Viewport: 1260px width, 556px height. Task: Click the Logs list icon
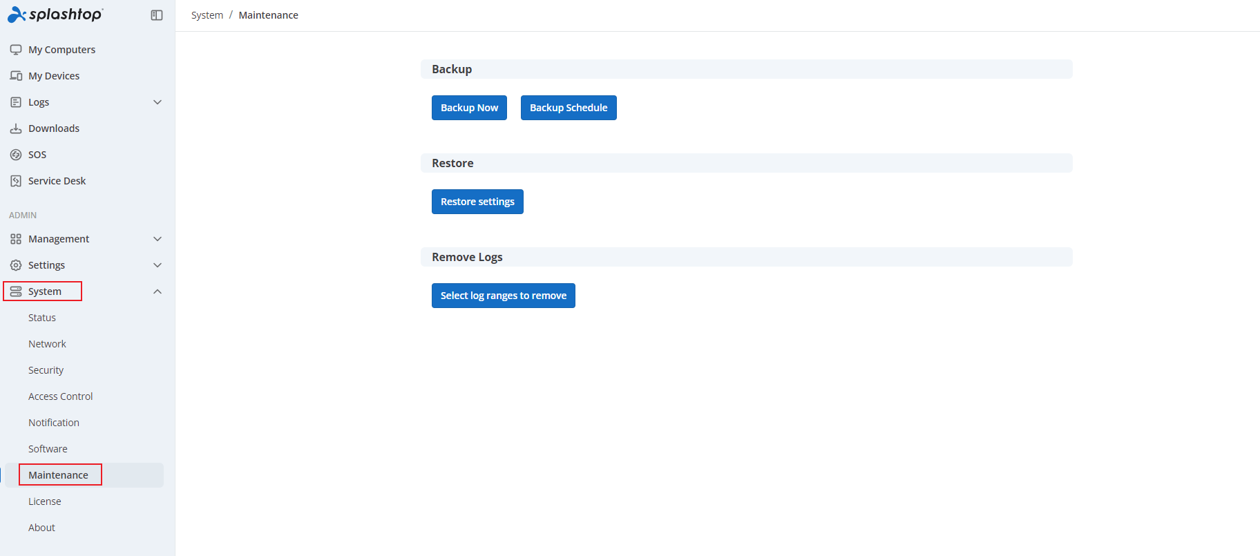(x=16, y=102)
